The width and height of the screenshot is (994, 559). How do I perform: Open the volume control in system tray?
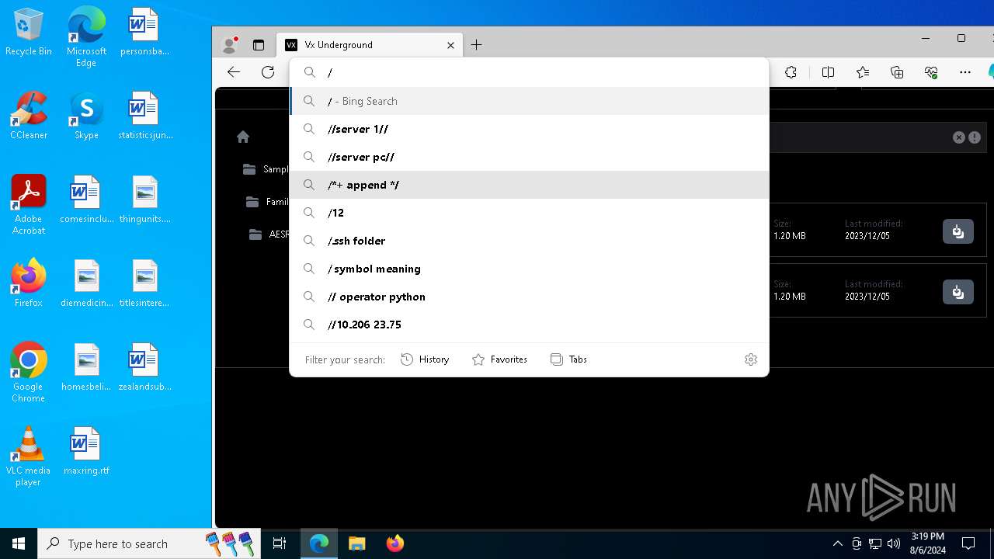tap(893, 543)
